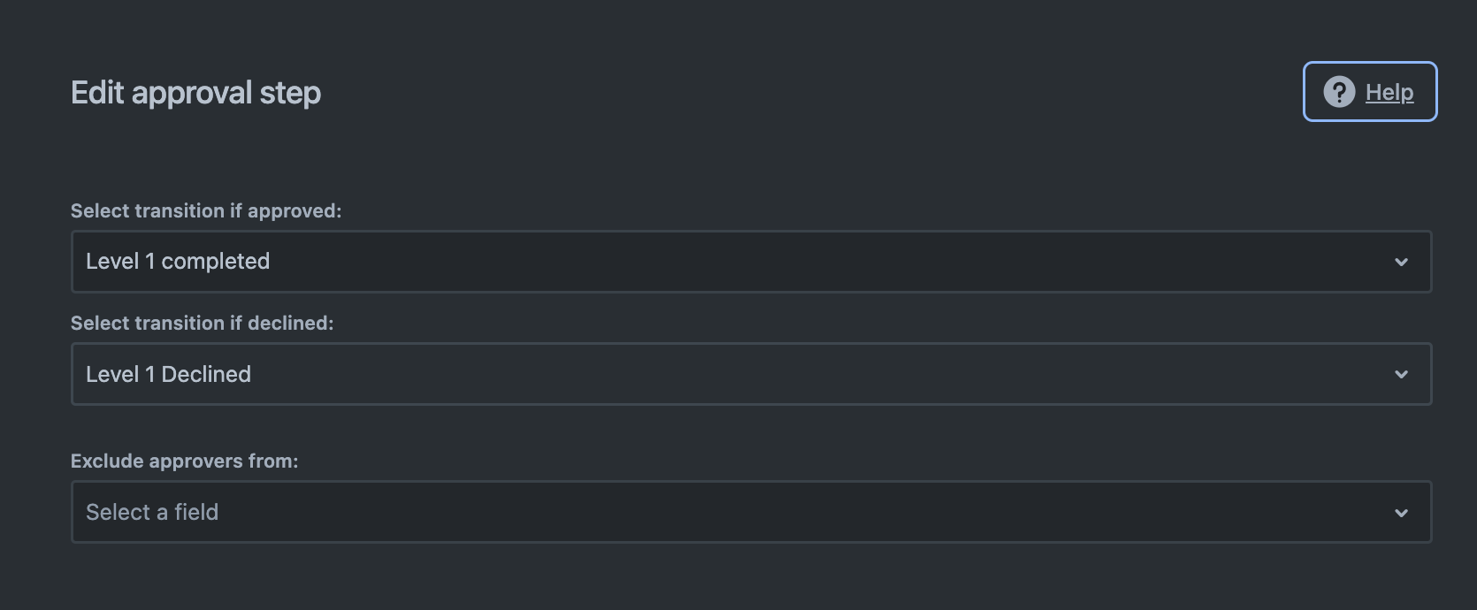Open the Exclude approvers from dropdown
The image size is (1477, 610).
tap(751, 512)
